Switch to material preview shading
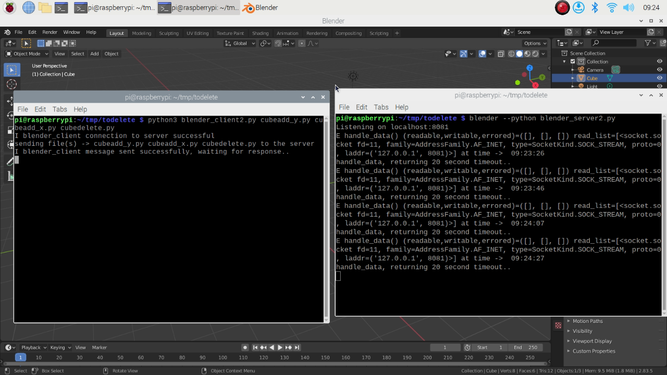The height and width of the screenshot is (375, 667). tap(527, 54)
